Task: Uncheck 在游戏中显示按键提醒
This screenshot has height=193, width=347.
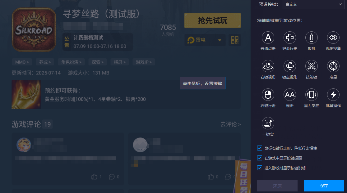Action: [x=260, y=158]
